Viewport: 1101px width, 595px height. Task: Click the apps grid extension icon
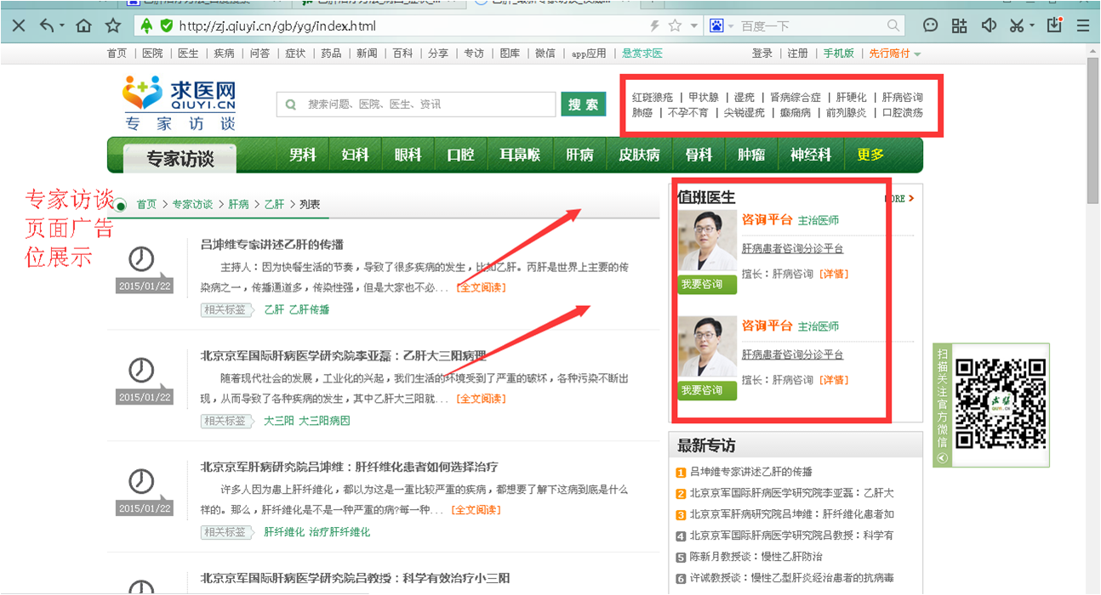[x=959, y=25]
